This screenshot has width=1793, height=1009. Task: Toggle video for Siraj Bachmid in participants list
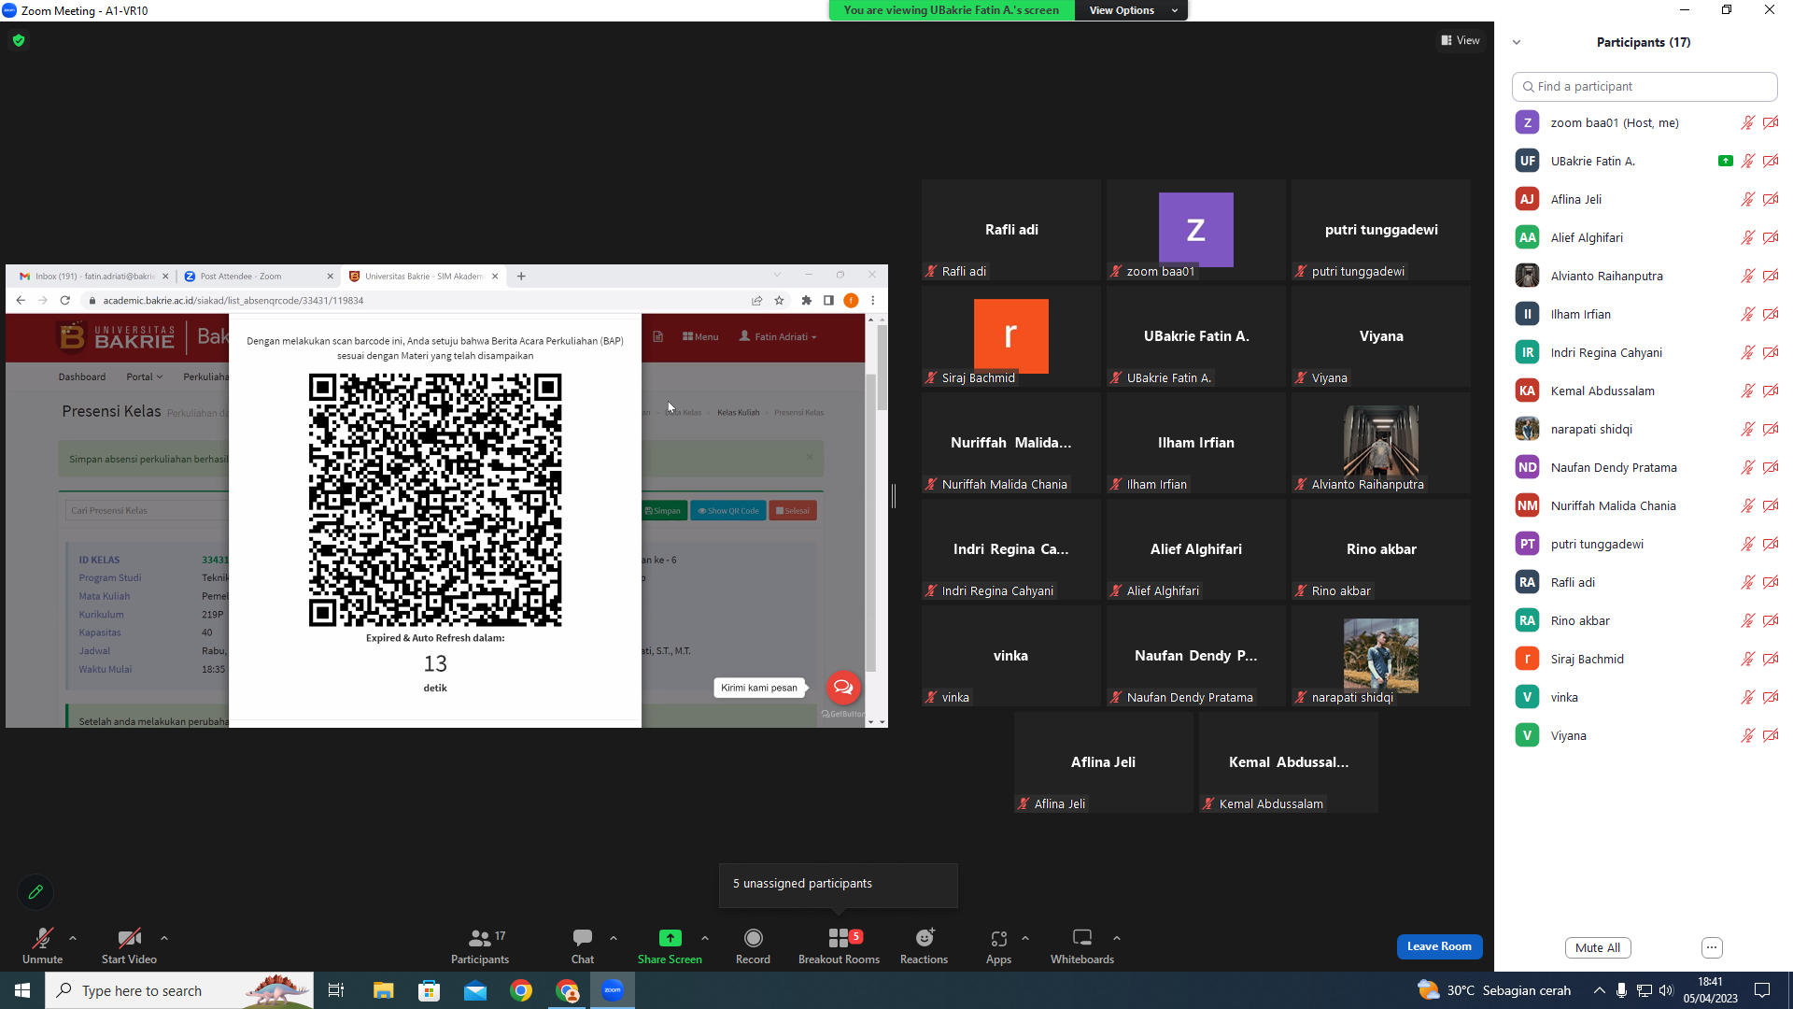(x=1771, y=659)
